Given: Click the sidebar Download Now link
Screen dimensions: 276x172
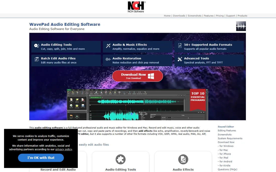Looking at the screenshot, I should click(226, 142).
